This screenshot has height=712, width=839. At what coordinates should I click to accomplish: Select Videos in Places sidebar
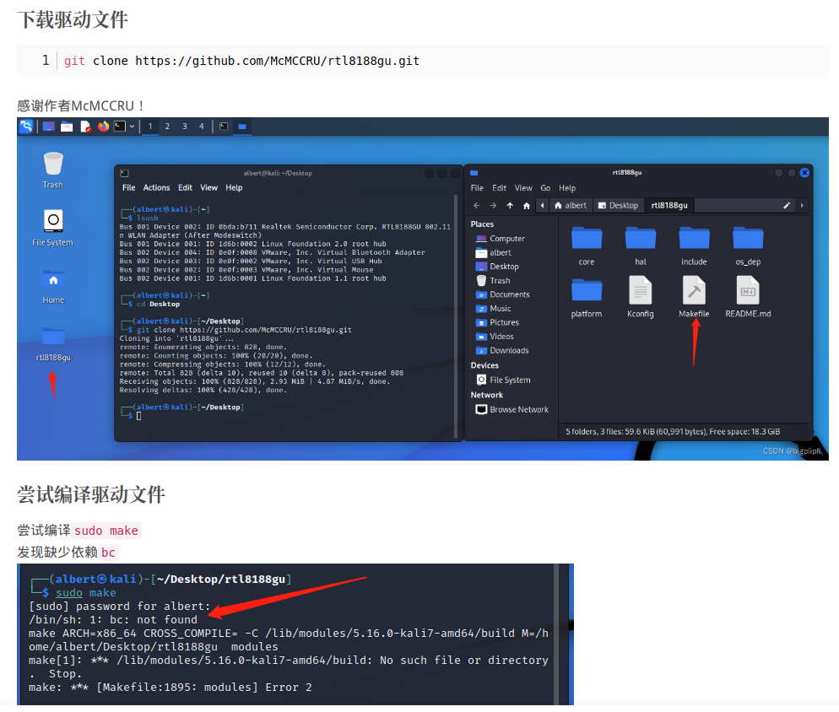[x=495, y=336]
